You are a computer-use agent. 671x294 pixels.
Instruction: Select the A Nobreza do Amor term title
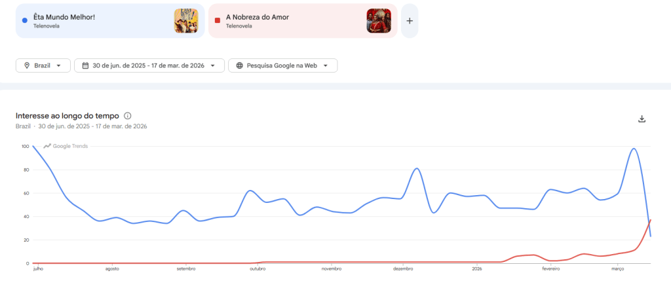[258, 17]
